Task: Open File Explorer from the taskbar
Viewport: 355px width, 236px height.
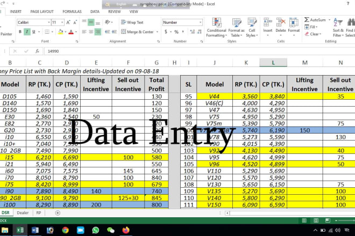Action: point(5,230)
